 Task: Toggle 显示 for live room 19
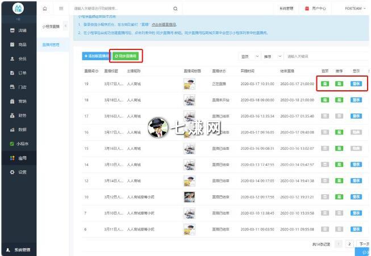356,83
